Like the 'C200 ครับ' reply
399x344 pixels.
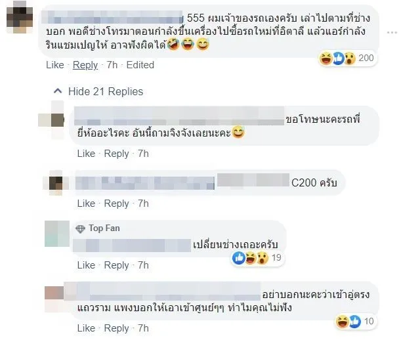[86, 204]
